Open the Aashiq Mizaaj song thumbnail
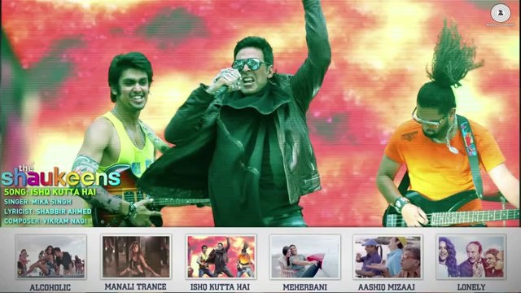The image size is (521, 293). click(387, 256)
